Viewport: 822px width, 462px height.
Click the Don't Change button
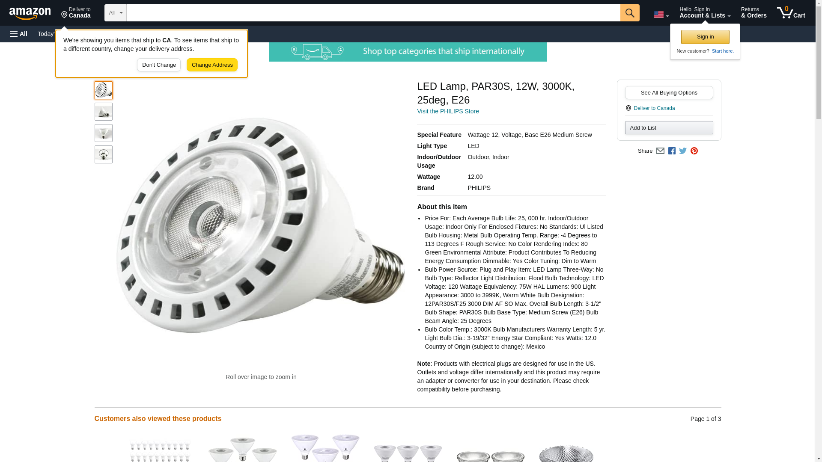click(x=159, y=65)
